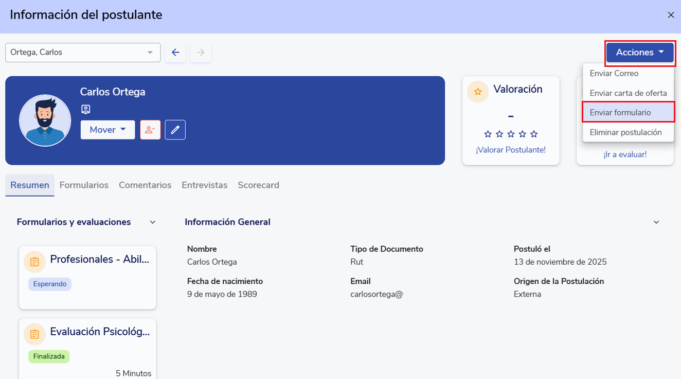Click the next applicant arrow button
This screenshot has height=379, width=681.
tap(201, 53)
